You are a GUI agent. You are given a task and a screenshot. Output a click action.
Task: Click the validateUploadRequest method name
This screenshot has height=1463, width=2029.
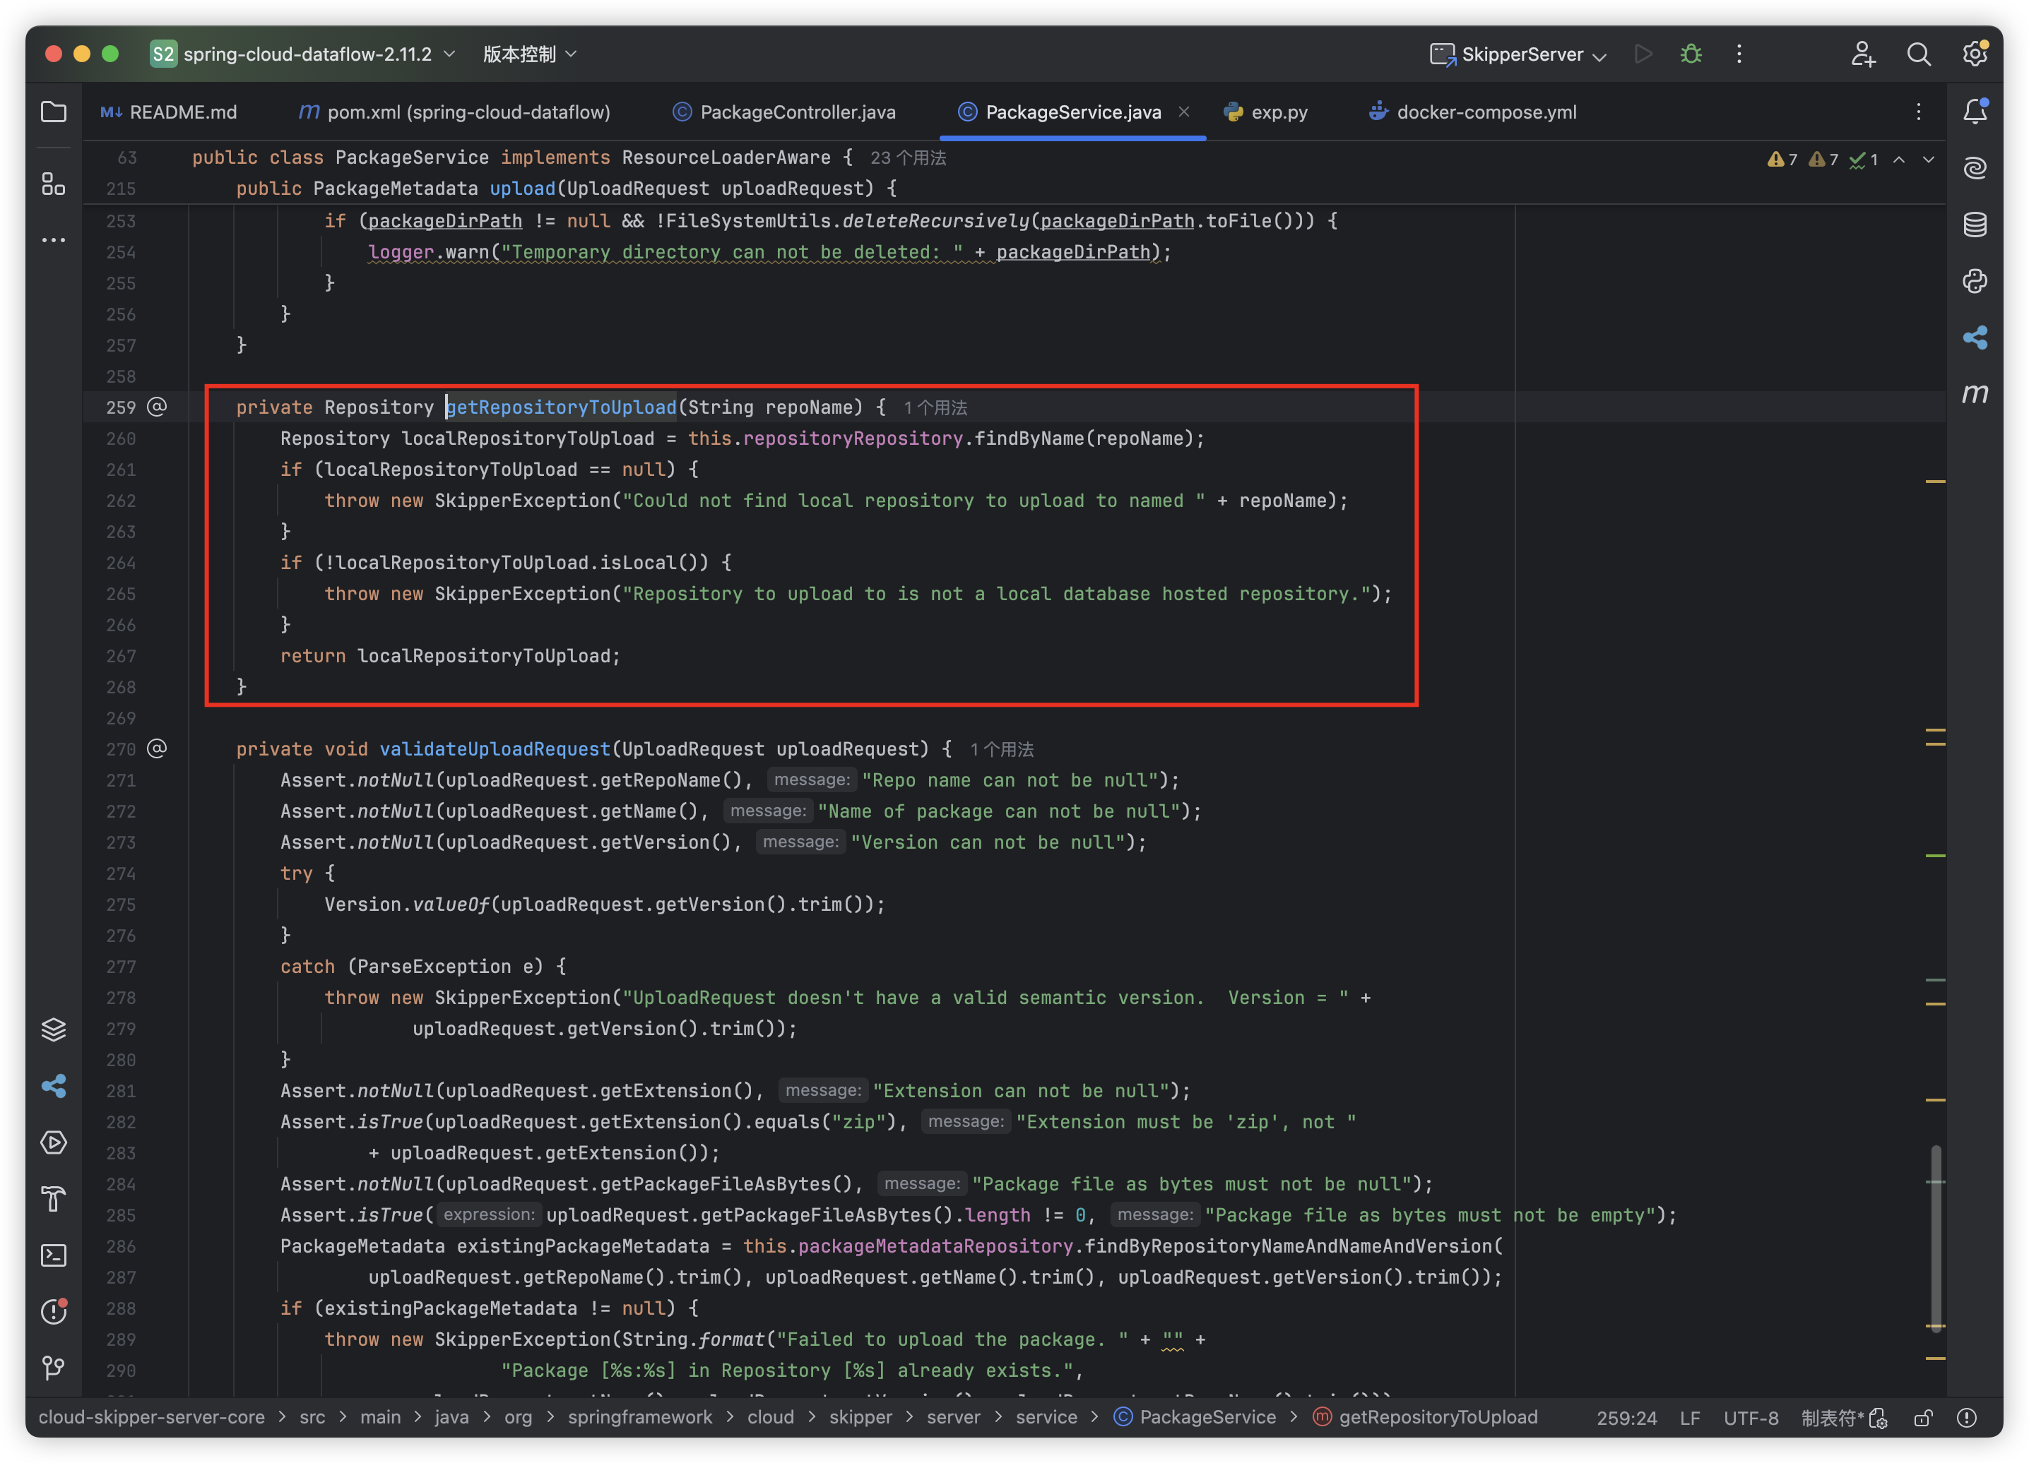point(495,748)
